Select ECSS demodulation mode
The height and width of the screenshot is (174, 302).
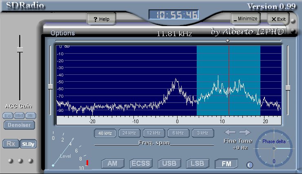(x=141, y=164)
